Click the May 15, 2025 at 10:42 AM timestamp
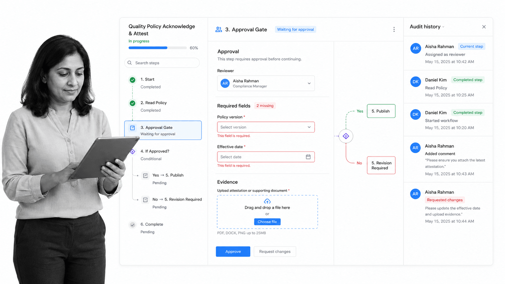 (449, 62)
